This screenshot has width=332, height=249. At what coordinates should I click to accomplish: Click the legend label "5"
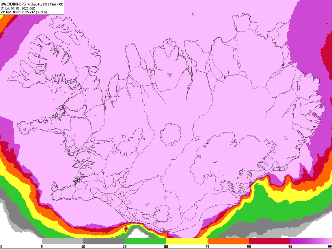[42, 246]
